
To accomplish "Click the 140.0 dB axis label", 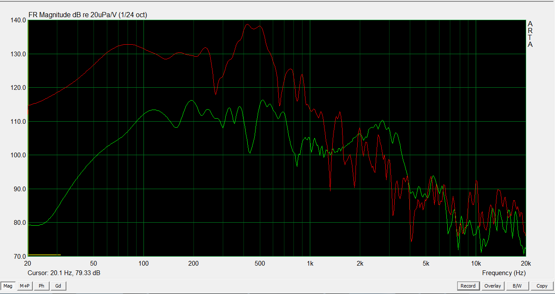I will point(18,20).
